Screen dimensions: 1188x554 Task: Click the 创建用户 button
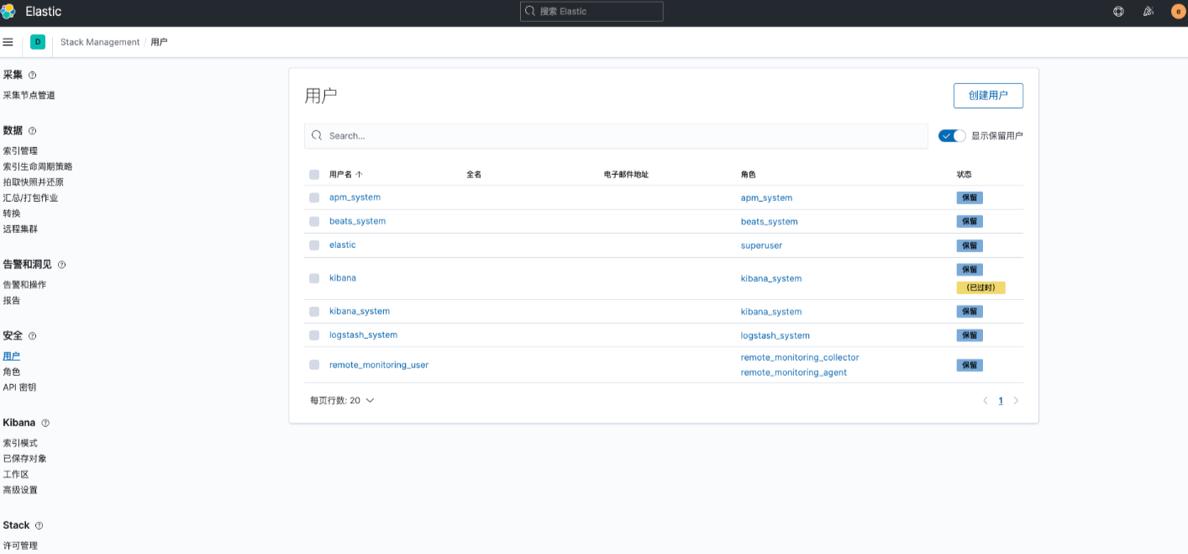pyautogui.click(x=988, y=96)
